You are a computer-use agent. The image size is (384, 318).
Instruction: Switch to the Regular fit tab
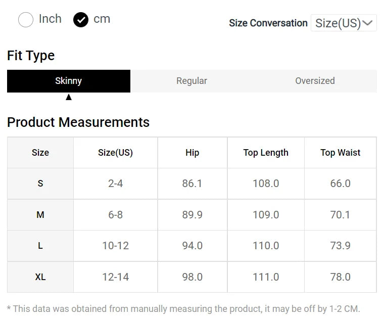click(191, 81)
